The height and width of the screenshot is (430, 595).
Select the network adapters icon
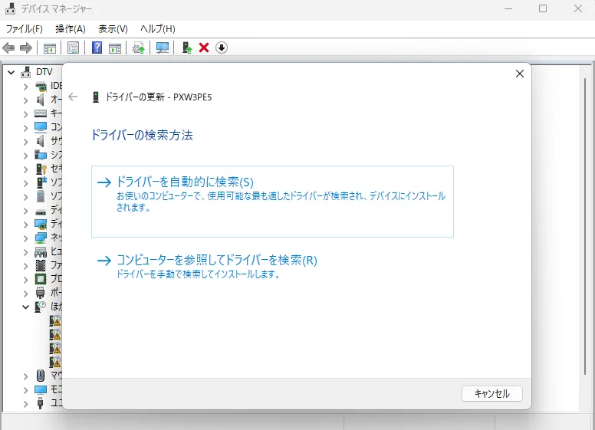(x=41, y=238)
